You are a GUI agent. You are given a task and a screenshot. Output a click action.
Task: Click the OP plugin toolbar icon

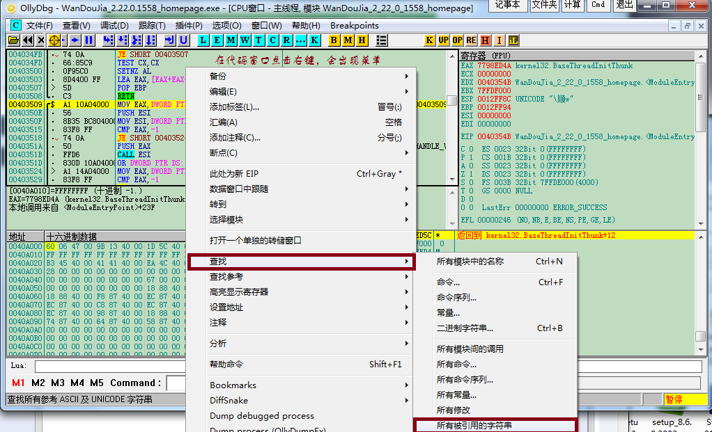(x=457, y=40)
